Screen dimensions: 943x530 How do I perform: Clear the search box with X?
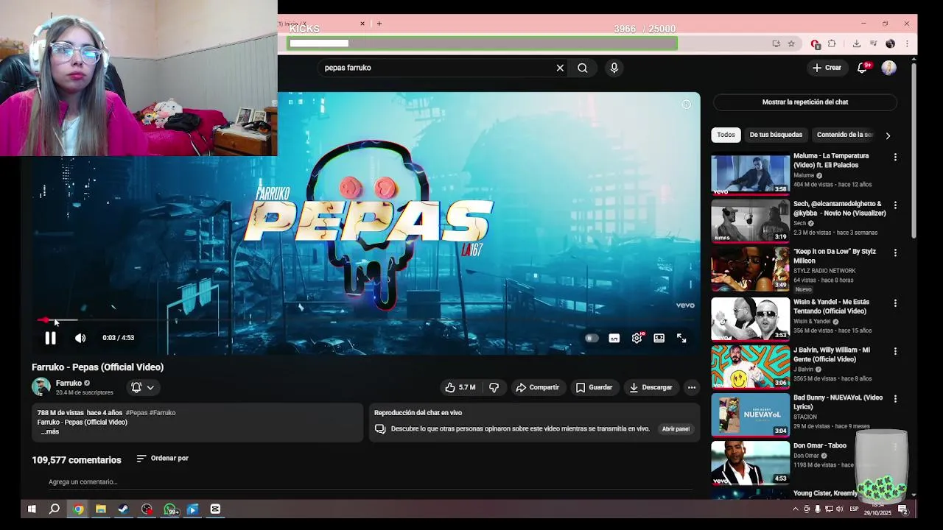pyautogui.click(x=560, y=68)
